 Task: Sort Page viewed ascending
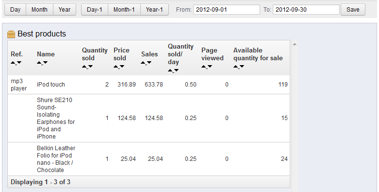[x=203, y=67]
